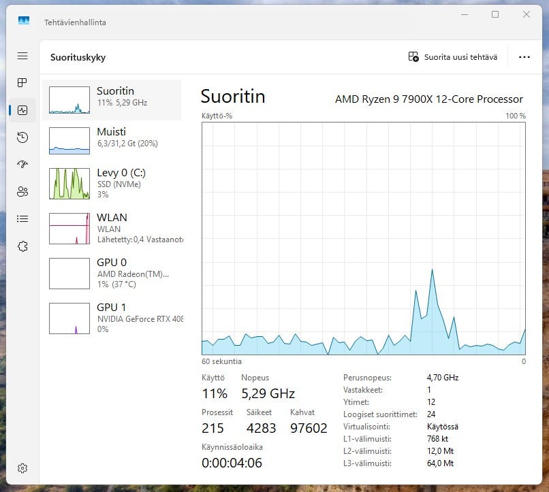Select the WLAN resource entry

click(112, 229)
